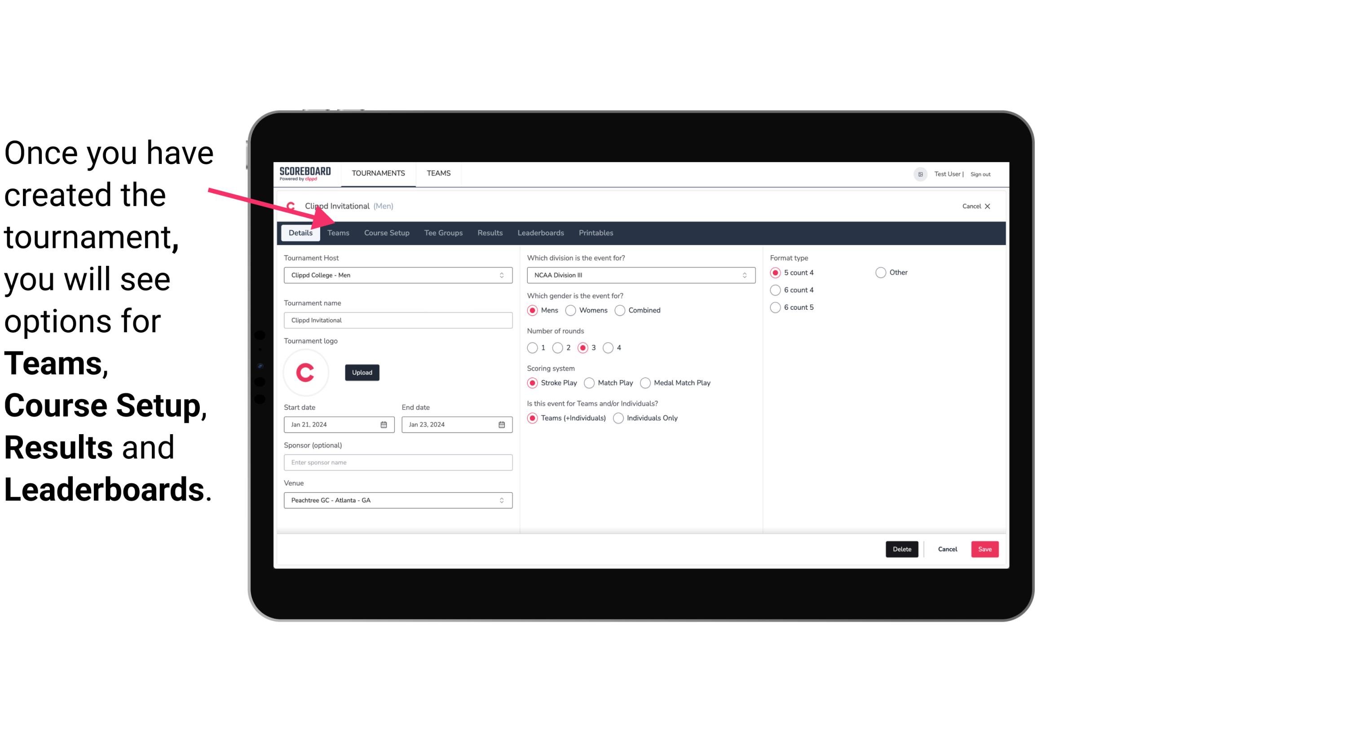Click the Tournament name input field
Viewport: 1359px width, 731px height.
click(x=397, y=320)
